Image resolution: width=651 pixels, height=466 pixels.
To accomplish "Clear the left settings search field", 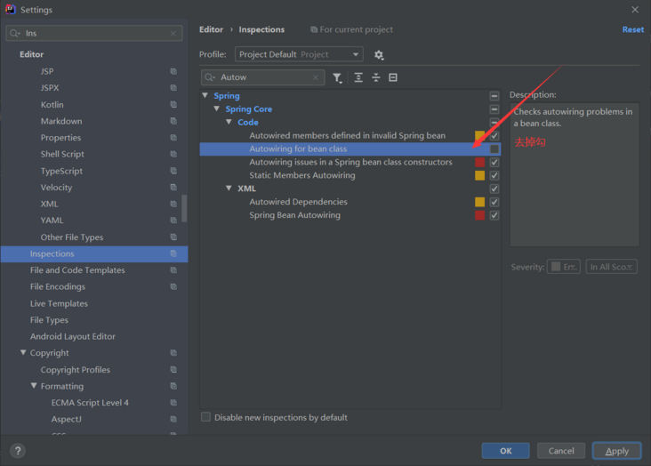I will coord(173,34).
